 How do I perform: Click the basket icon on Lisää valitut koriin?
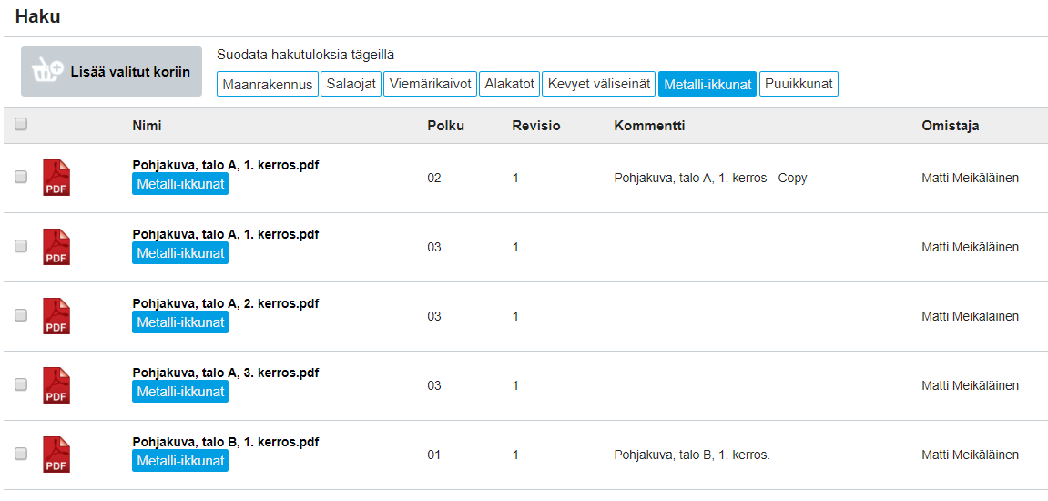point(47,71)
